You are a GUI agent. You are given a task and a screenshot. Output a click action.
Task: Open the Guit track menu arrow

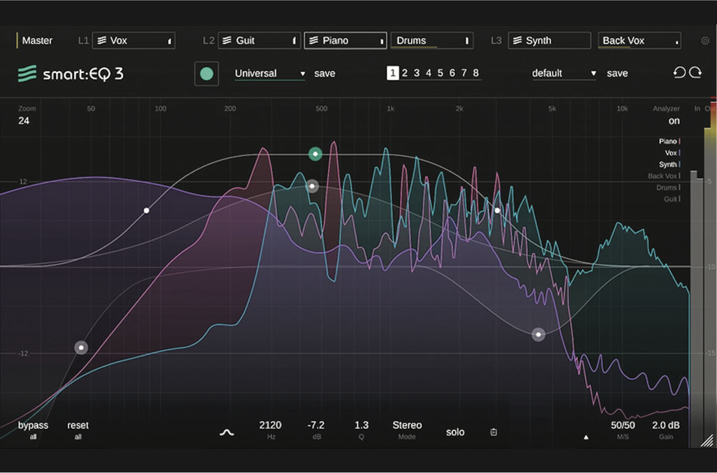(x=294, y=41)
